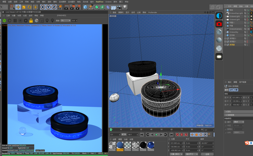Open the 绝对尺寸 size dropdown
The height and width of the screenshot is (156, 253).
[192, 154]
